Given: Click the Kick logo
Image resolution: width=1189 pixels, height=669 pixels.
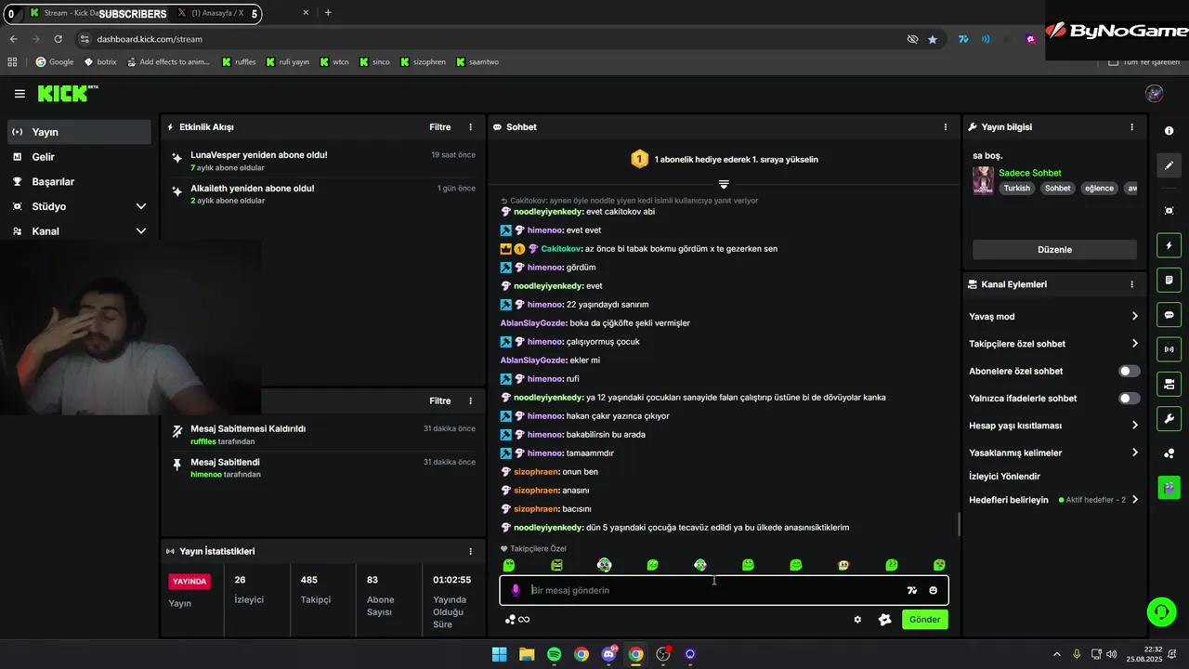Looking at the screenshot, I should (x=67, y=93).
